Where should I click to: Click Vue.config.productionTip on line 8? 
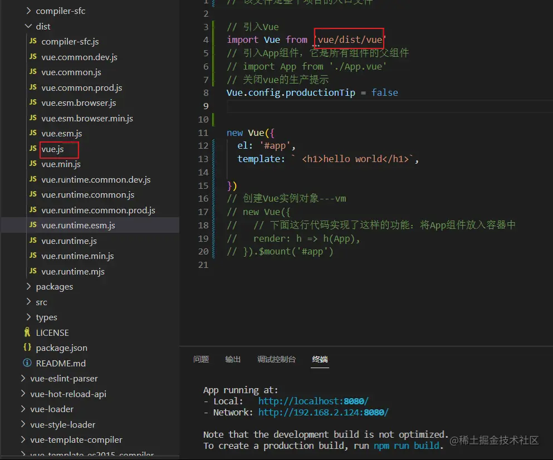pos(291,92)
